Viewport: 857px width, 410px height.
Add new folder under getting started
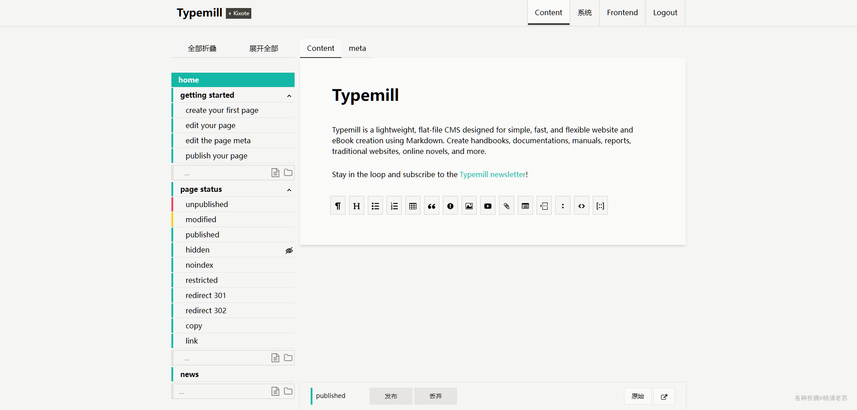point(288,173)
